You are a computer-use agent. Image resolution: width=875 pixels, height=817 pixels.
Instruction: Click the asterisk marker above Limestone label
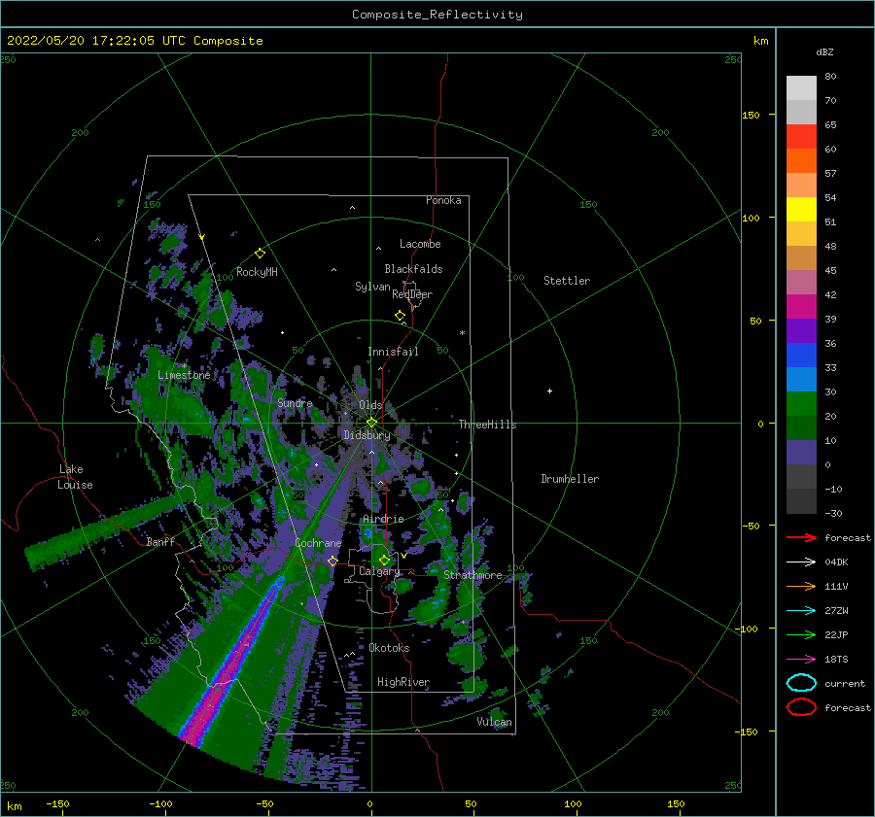click(x=184, y=366)
